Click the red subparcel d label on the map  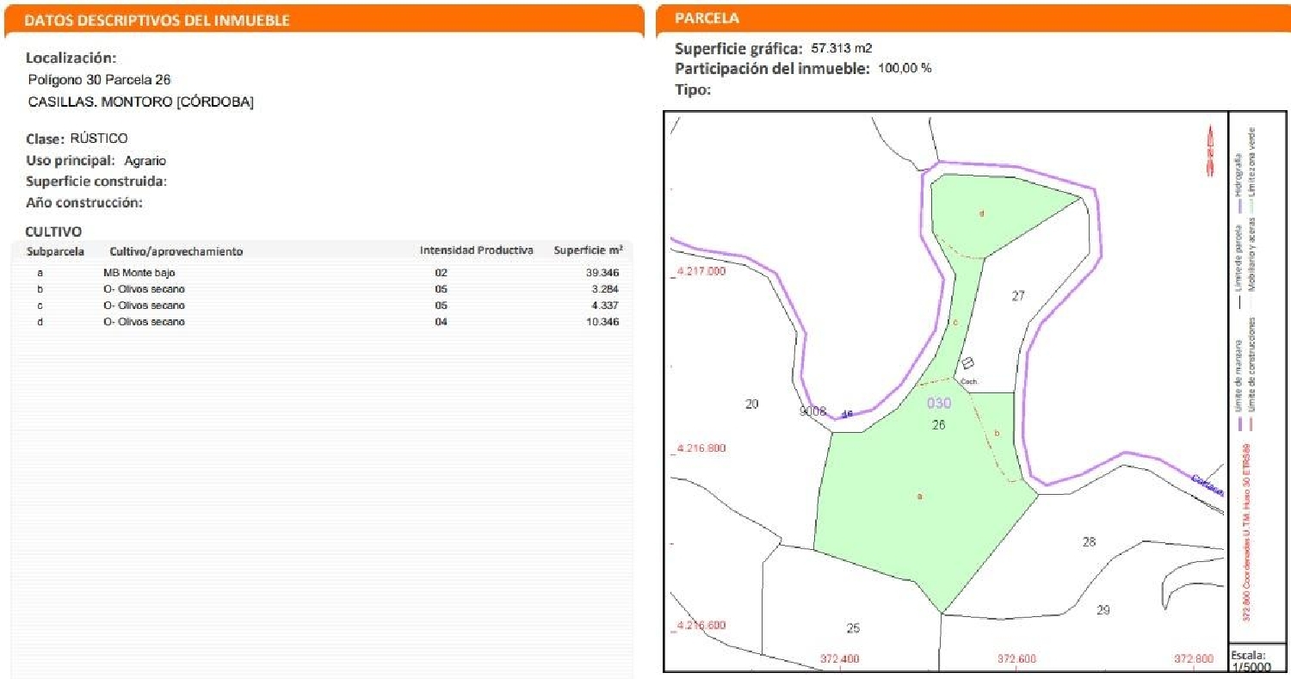[981, 213]
